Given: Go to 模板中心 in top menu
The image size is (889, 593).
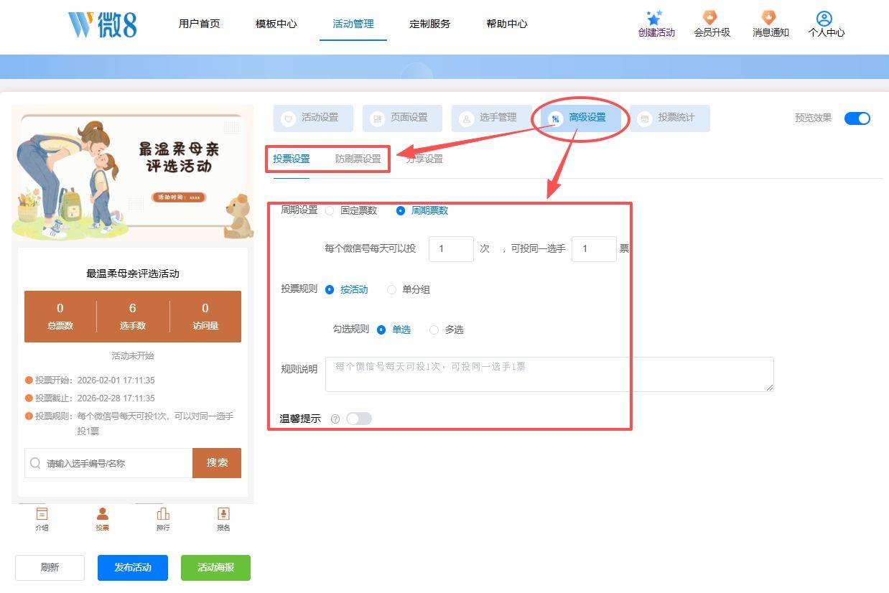Looking at the screenshot, I should coord(276,24).
